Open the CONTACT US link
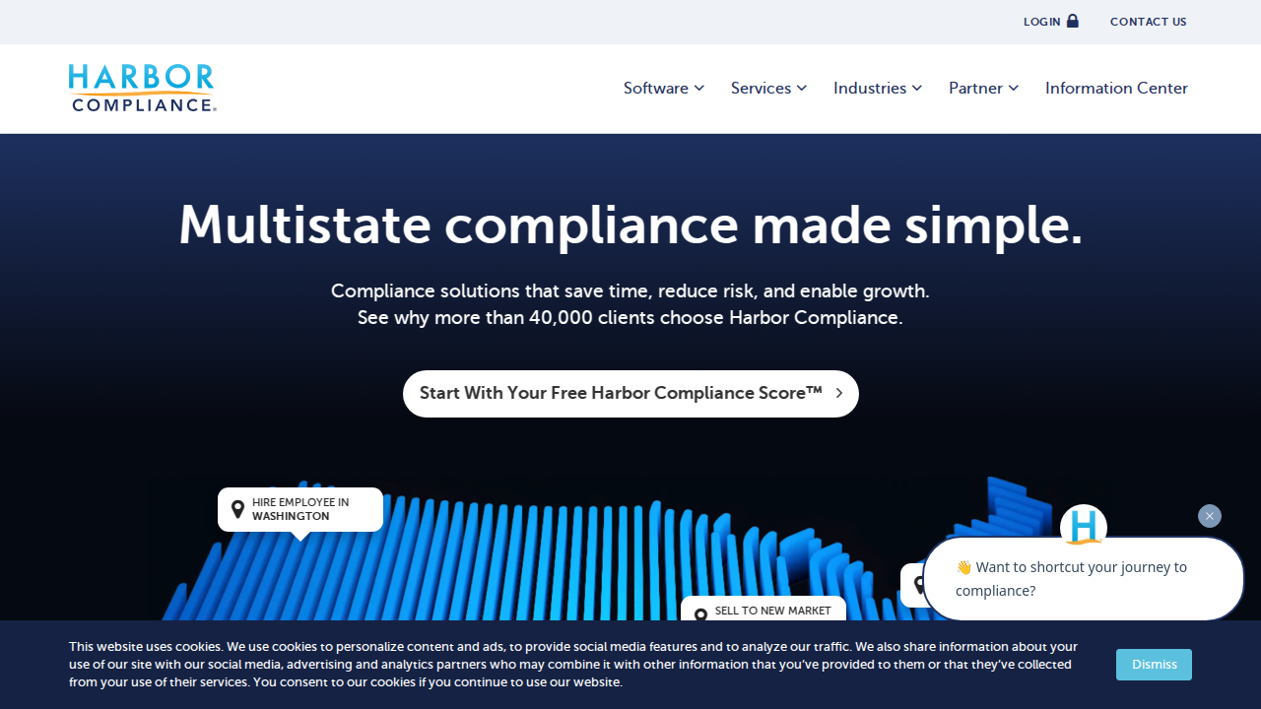The width and height of the screenshot is (1261, 709). [x=1149, y=22]
